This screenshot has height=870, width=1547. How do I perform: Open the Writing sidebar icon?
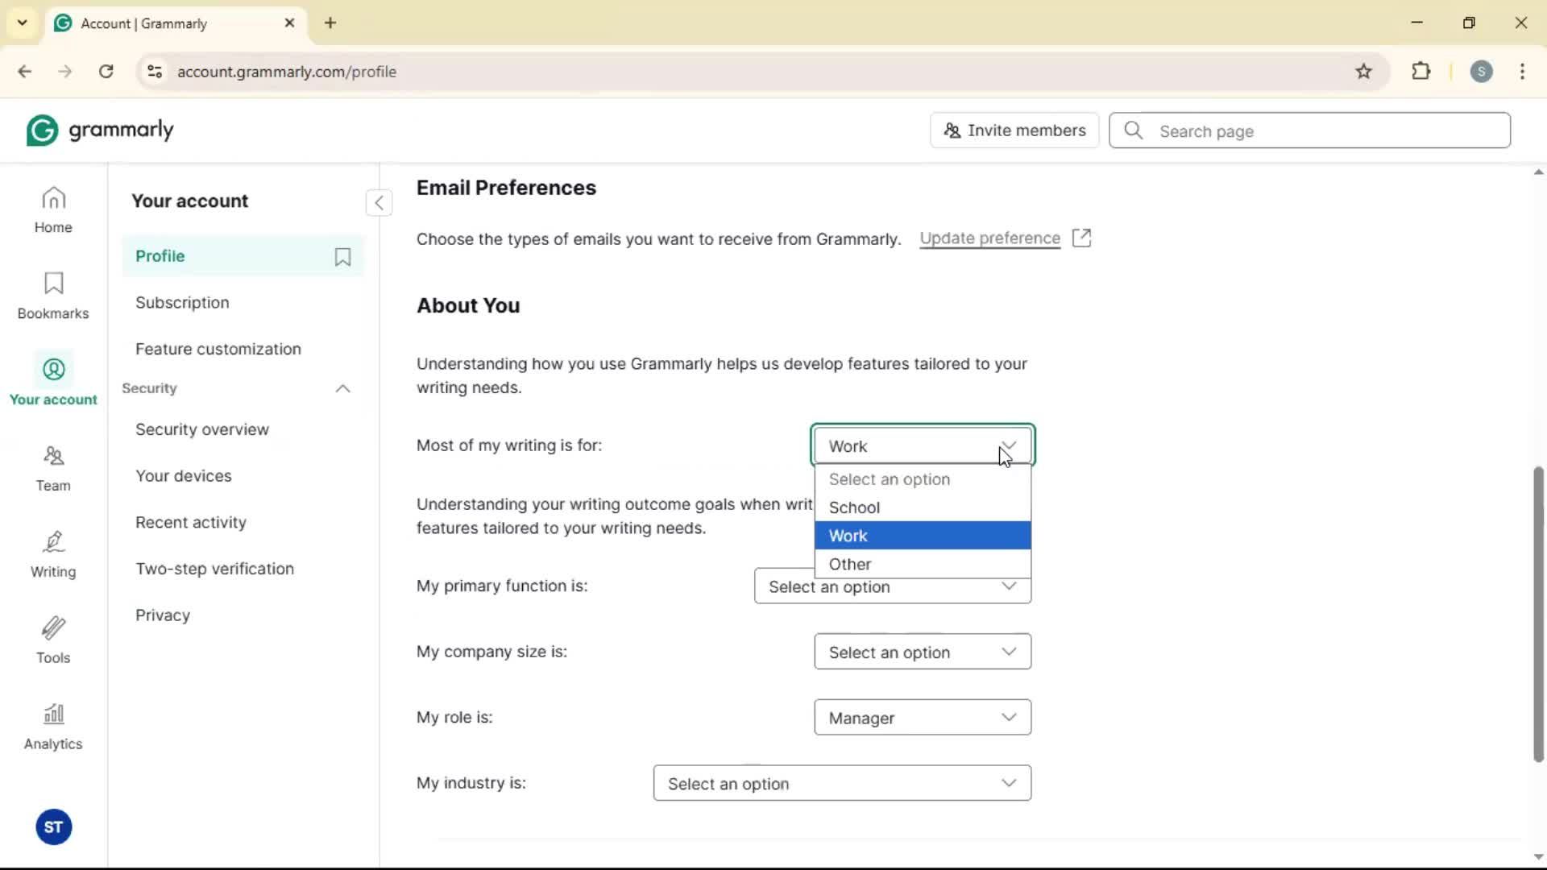coord(53,554)
